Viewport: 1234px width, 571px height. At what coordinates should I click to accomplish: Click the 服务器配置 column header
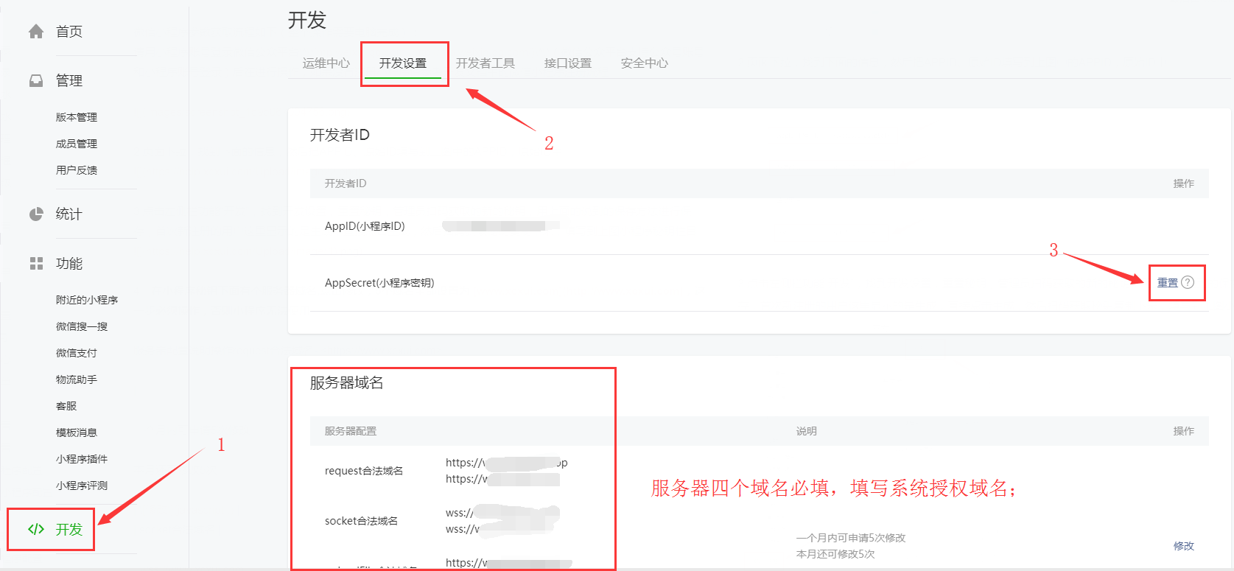click(351, 431)
